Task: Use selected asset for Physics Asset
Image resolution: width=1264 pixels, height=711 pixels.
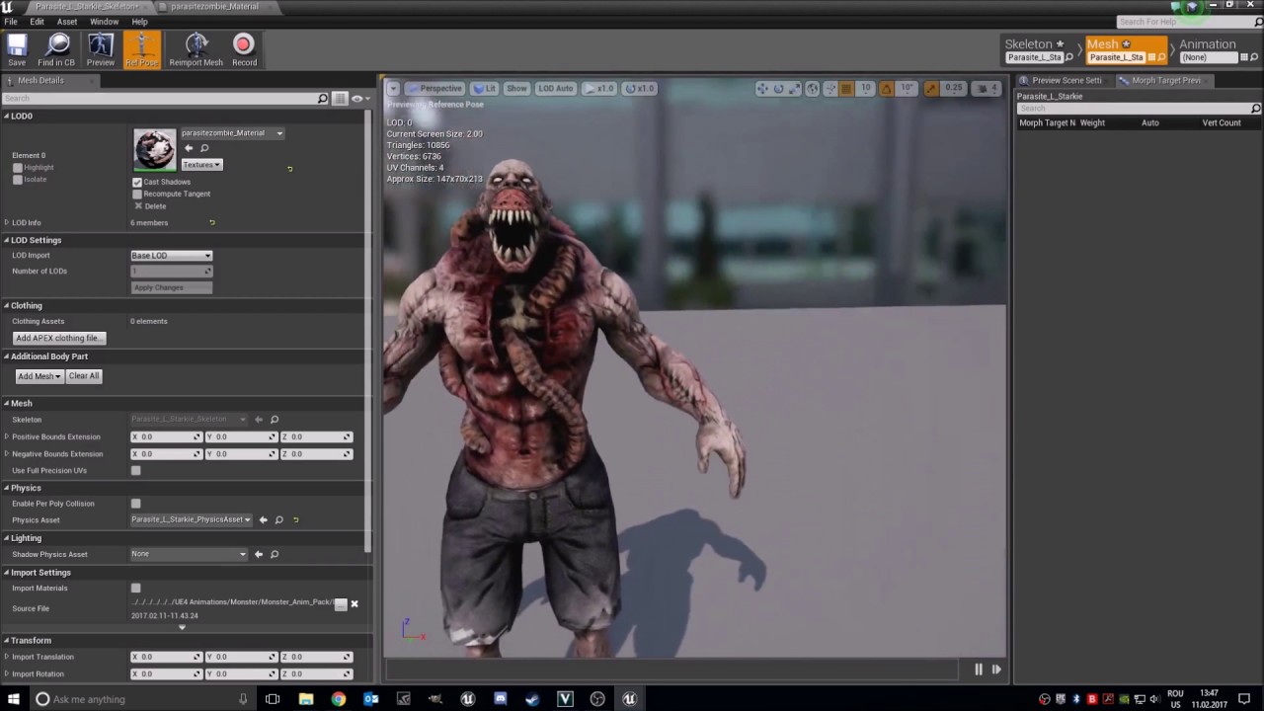Action: point(263,519)
